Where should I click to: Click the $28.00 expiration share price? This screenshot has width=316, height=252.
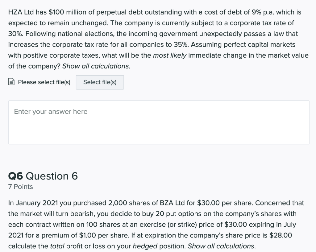pos(281,235)
